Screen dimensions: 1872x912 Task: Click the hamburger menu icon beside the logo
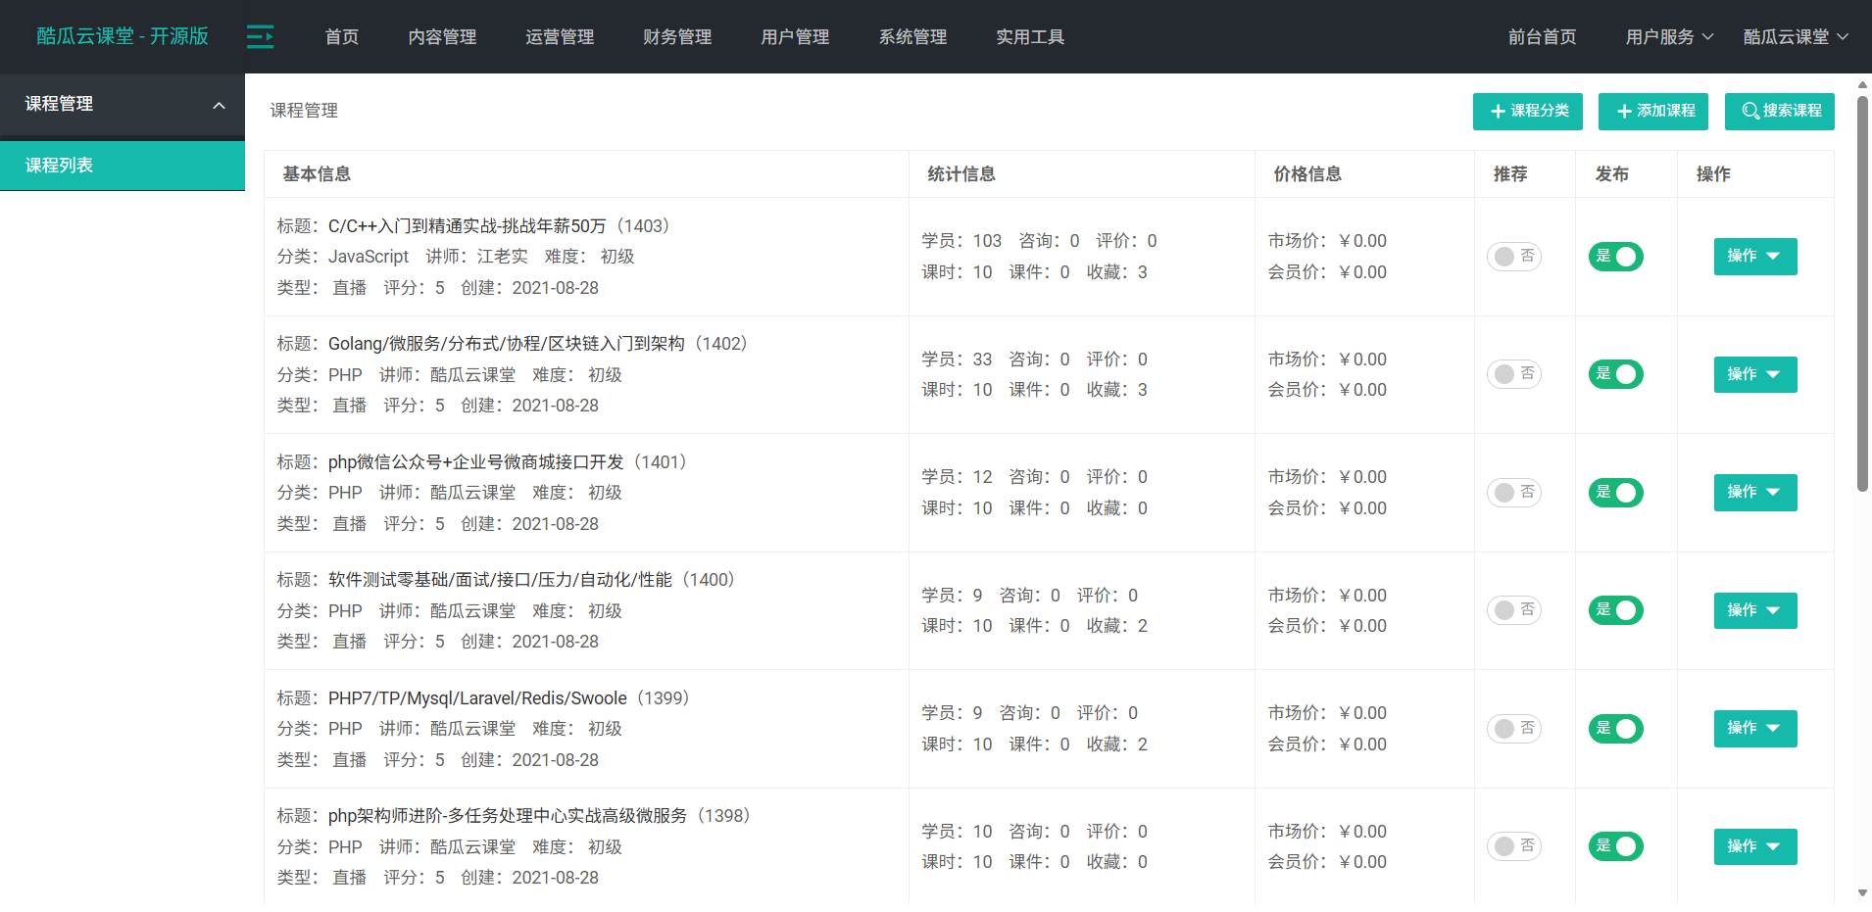(260, 36)
